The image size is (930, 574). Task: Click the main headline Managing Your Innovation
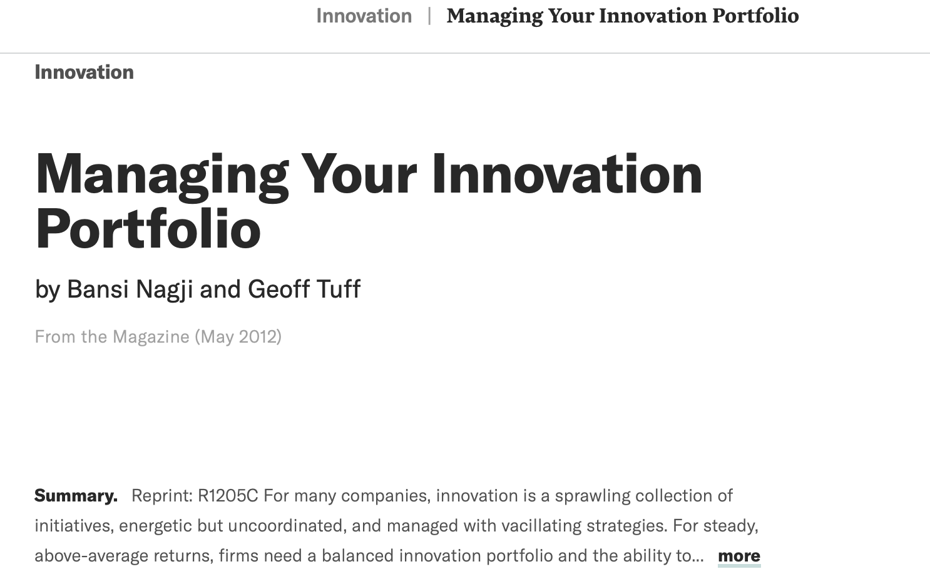click(x=369, y=174)
